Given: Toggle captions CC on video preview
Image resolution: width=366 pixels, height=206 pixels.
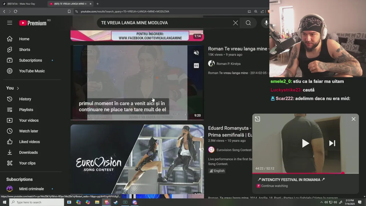Looking at the screenshot, I should (196, 66).
